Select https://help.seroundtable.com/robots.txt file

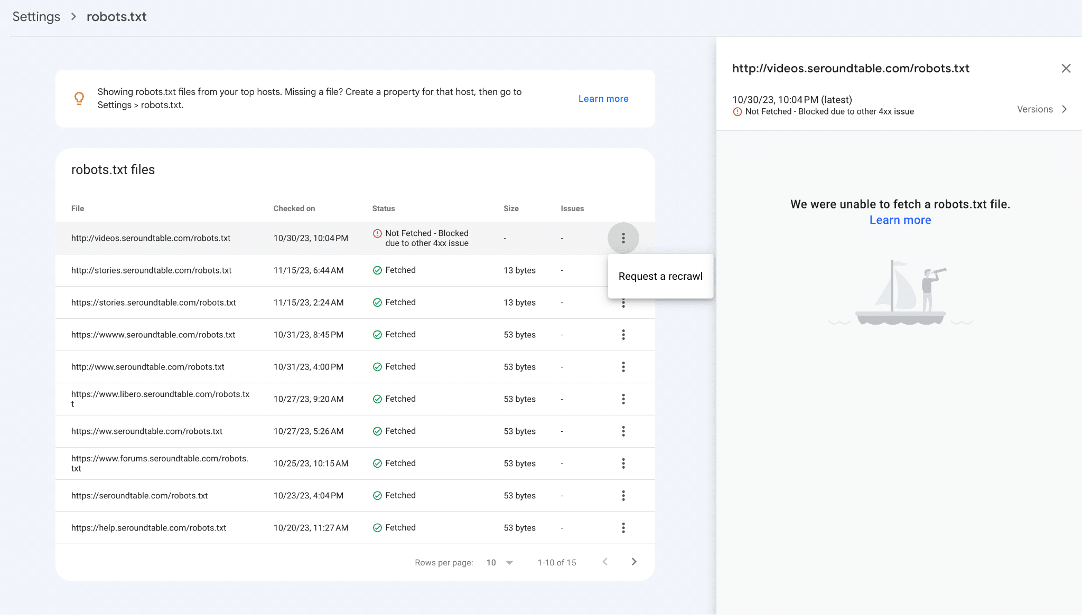[148, 528]
